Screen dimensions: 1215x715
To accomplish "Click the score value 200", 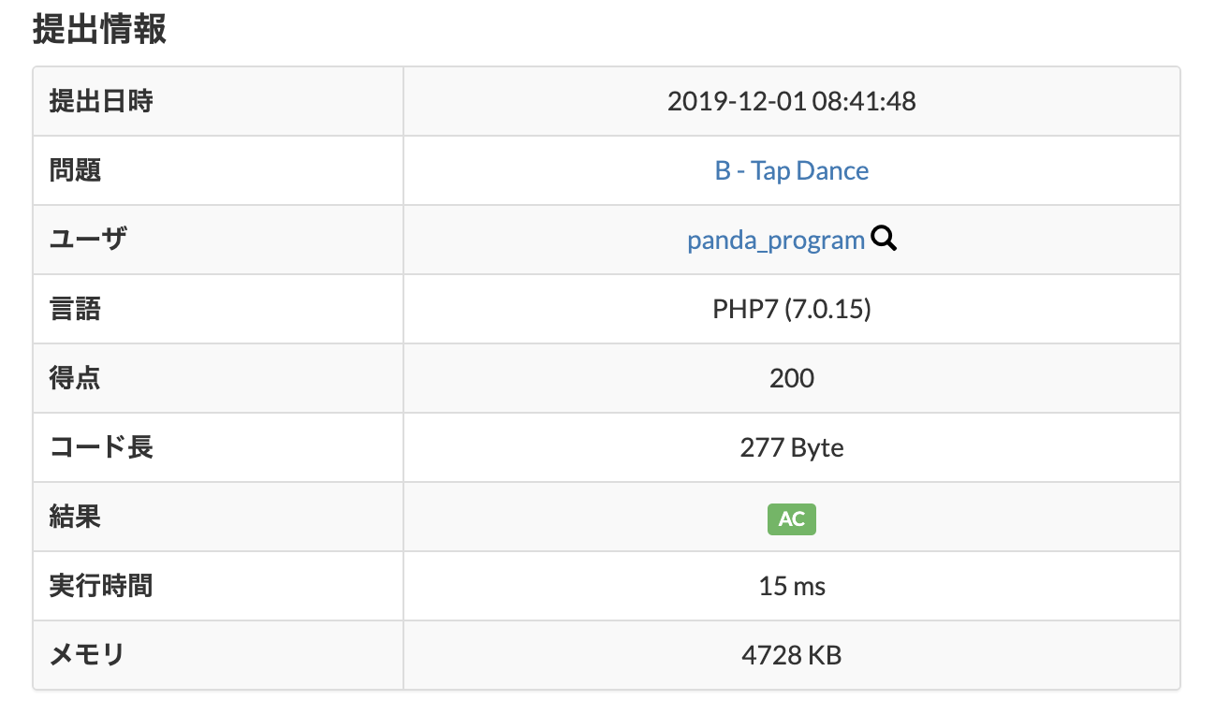I will 791,378.
